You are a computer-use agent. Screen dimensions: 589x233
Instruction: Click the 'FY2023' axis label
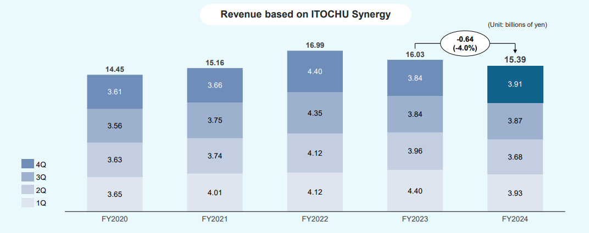[x=415, y=220]
